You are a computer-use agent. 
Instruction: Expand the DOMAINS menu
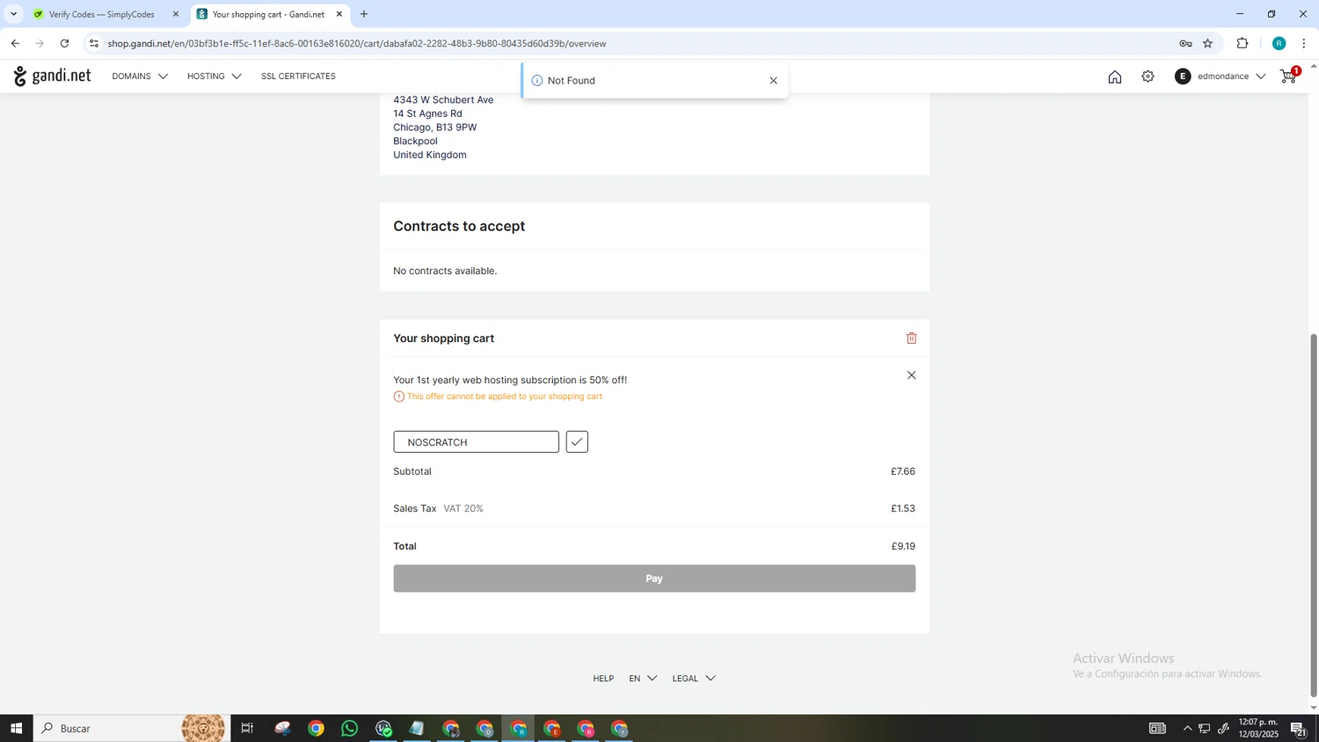[140, 76]
